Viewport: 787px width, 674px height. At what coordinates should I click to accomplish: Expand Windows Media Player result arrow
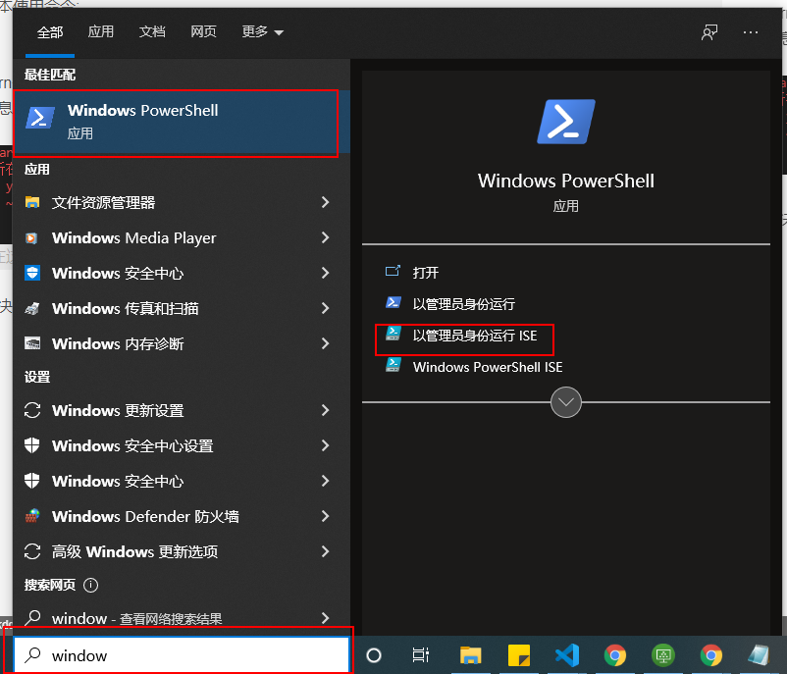point(325,237)
